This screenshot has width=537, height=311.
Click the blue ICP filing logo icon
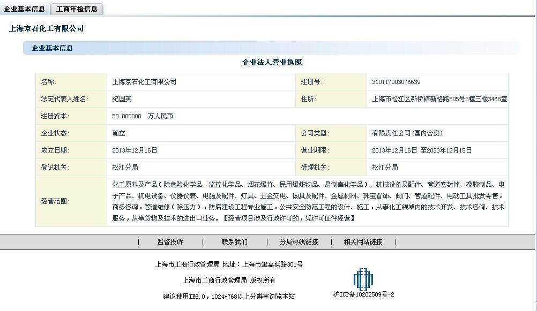tap(363, 279)
